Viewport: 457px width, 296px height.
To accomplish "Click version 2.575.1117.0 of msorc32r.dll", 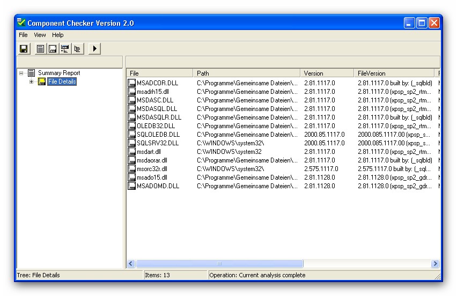I will [321, 169].
